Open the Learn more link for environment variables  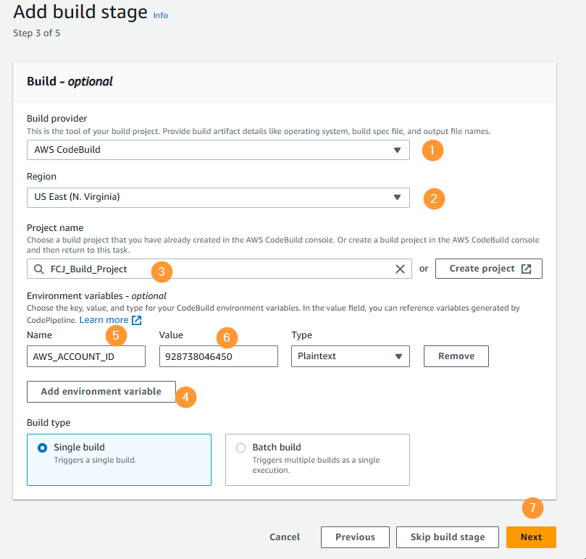(104, 320)
